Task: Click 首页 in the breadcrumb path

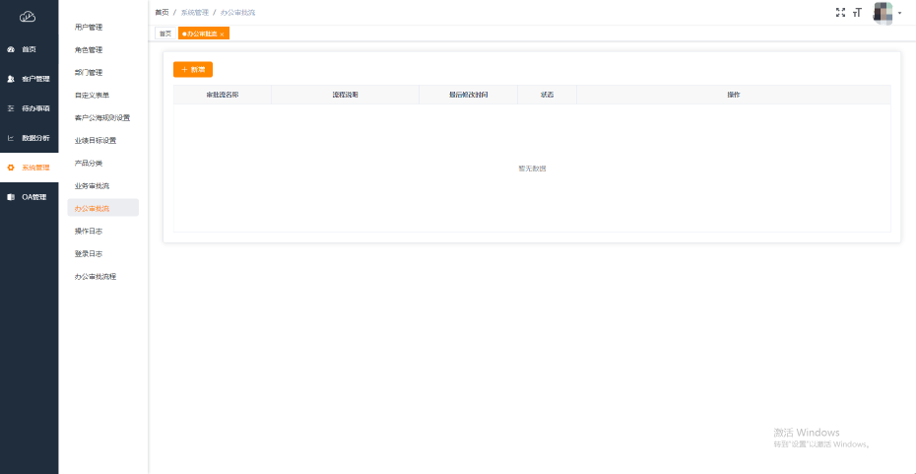Action: (162, 12)
